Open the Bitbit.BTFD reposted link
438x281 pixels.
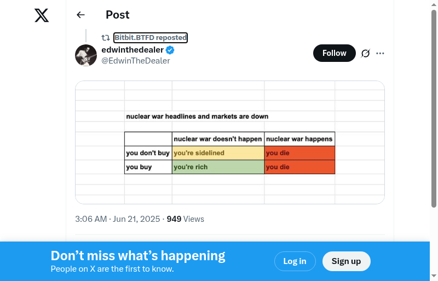coord(151,38)
